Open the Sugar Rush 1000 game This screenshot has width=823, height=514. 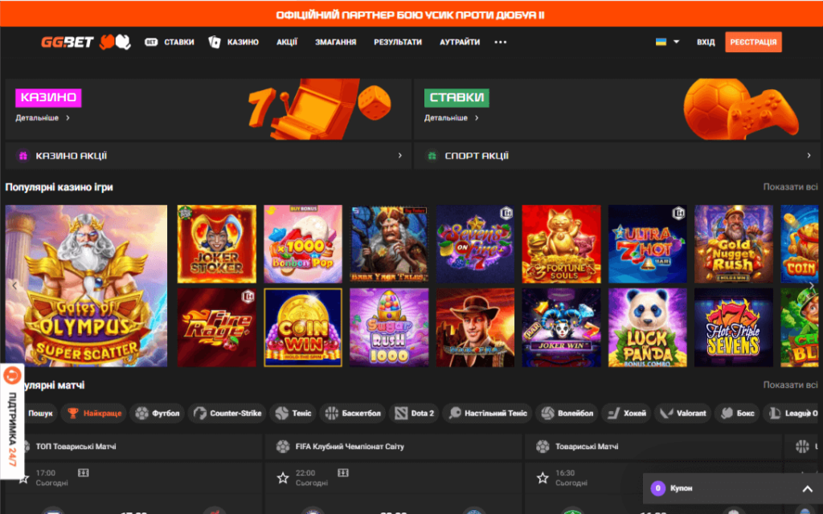389,328
